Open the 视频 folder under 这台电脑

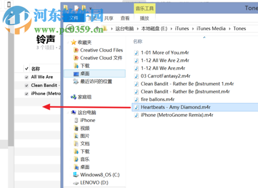point(85,128)
